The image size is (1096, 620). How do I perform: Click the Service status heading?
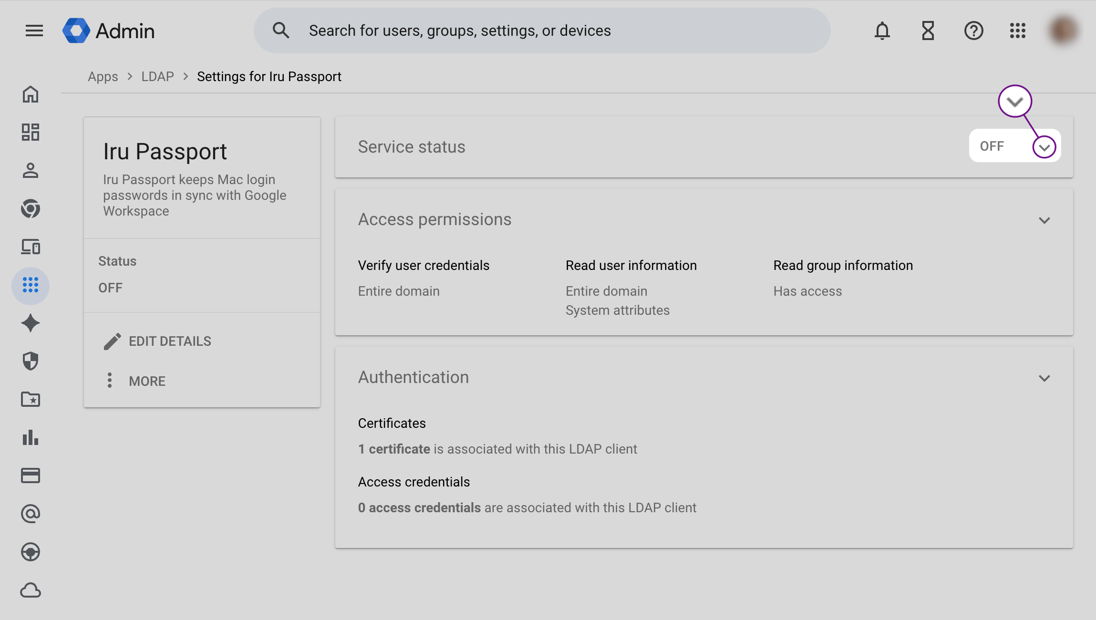tap(412, 147)
